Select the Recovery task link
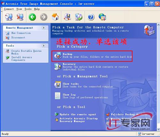Image resolution: width=160 pixels, height=137 pixels. point(69,64)
